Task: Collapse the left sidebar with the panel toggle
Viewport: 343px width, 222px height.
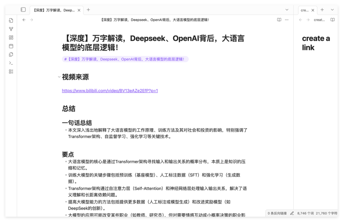Action: click(23, 10)
